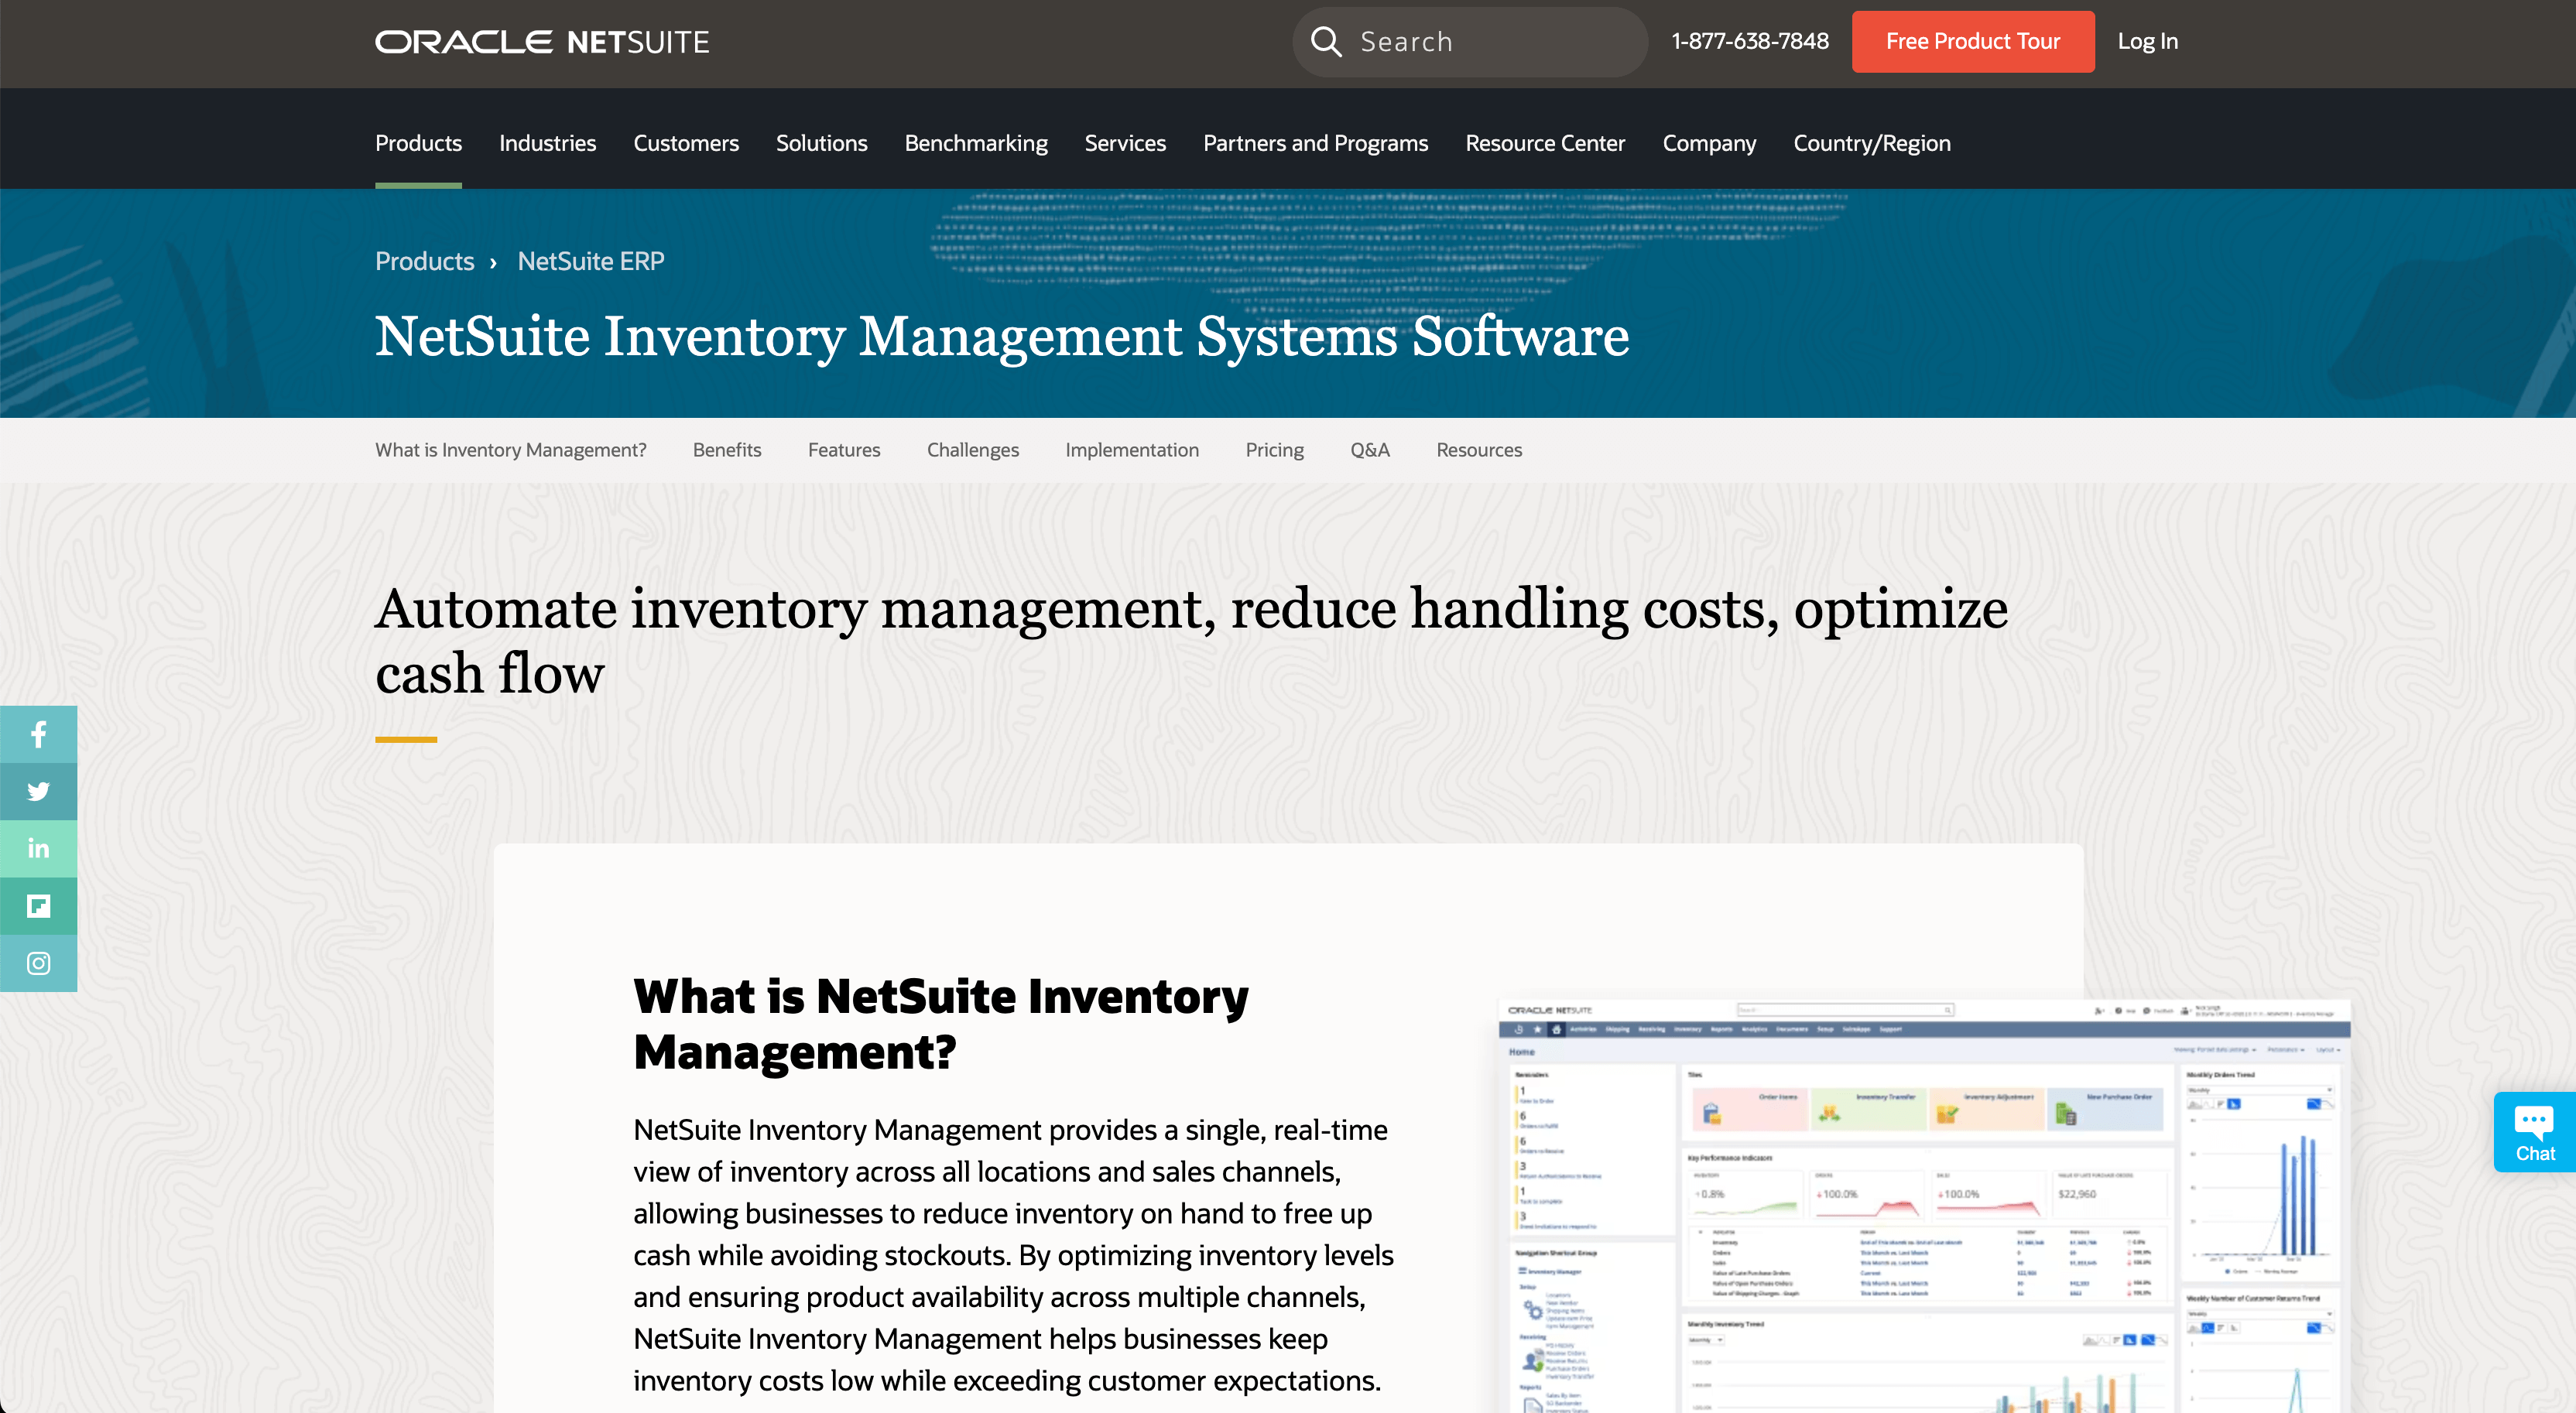
Task: Click the Log In link
Action: click(2147, 42)
